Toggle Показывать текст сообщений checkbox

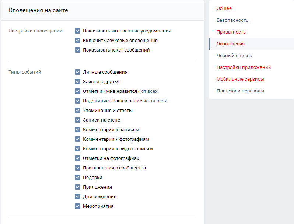[x=77, y=50]
